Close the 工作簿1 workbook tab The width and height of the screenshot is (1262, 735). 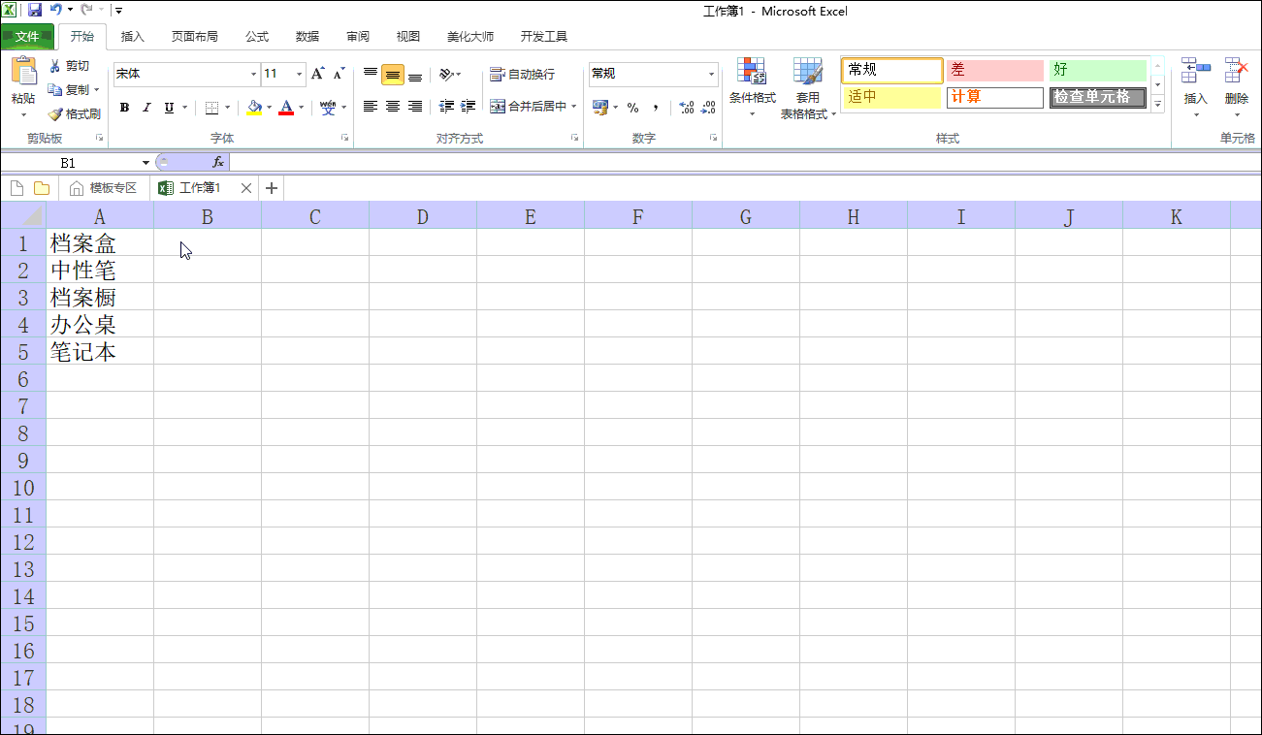[246, 188]
